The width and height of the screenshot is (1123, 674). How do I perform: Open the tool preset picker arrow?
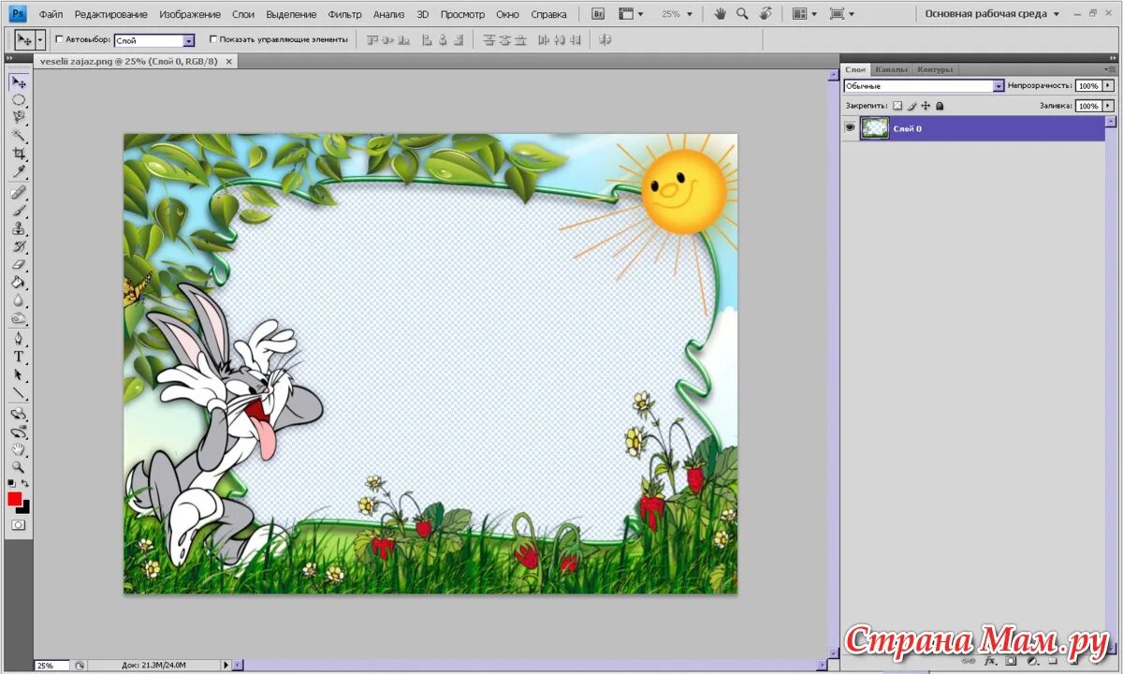point(40,40)
